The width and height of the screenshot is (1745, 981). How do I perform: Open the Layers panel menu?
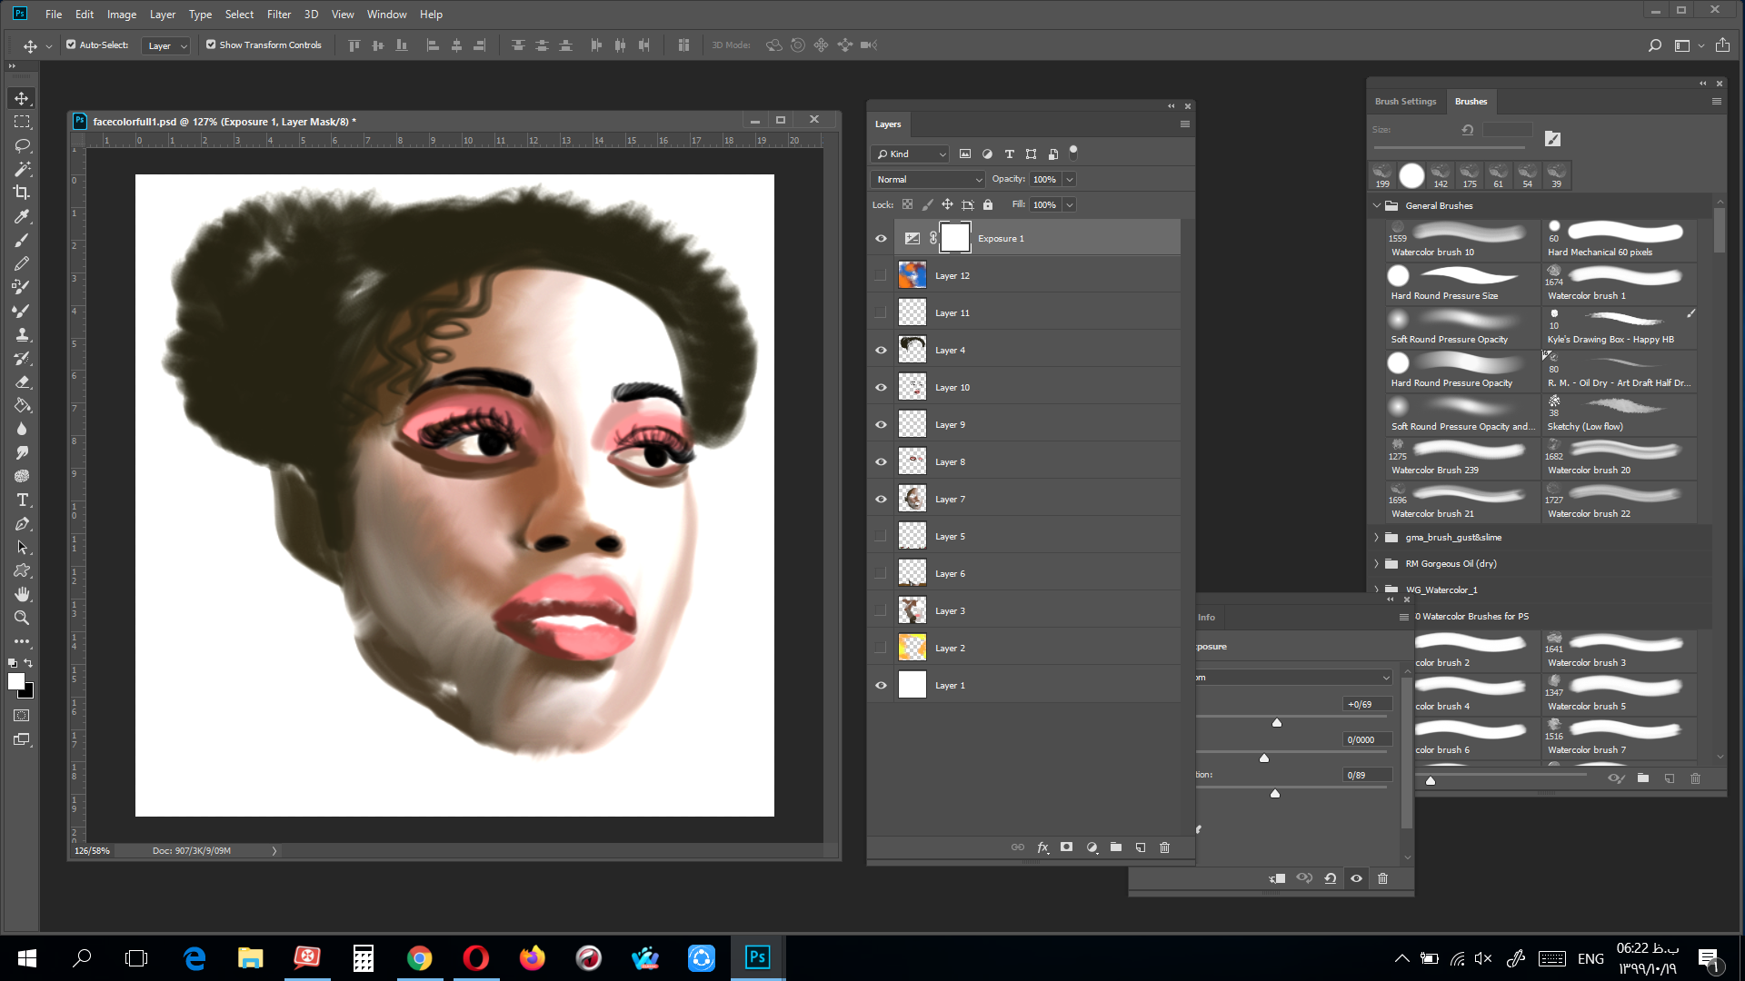tap(1184, 124)
